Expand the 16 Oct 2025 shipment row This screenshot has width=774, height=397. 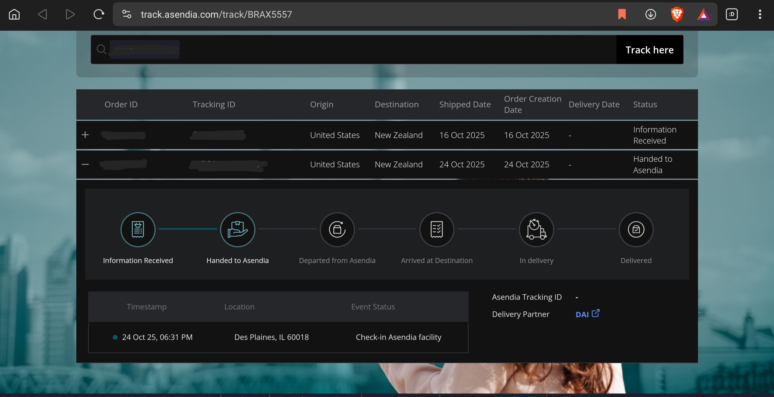(x=85, y=135)
